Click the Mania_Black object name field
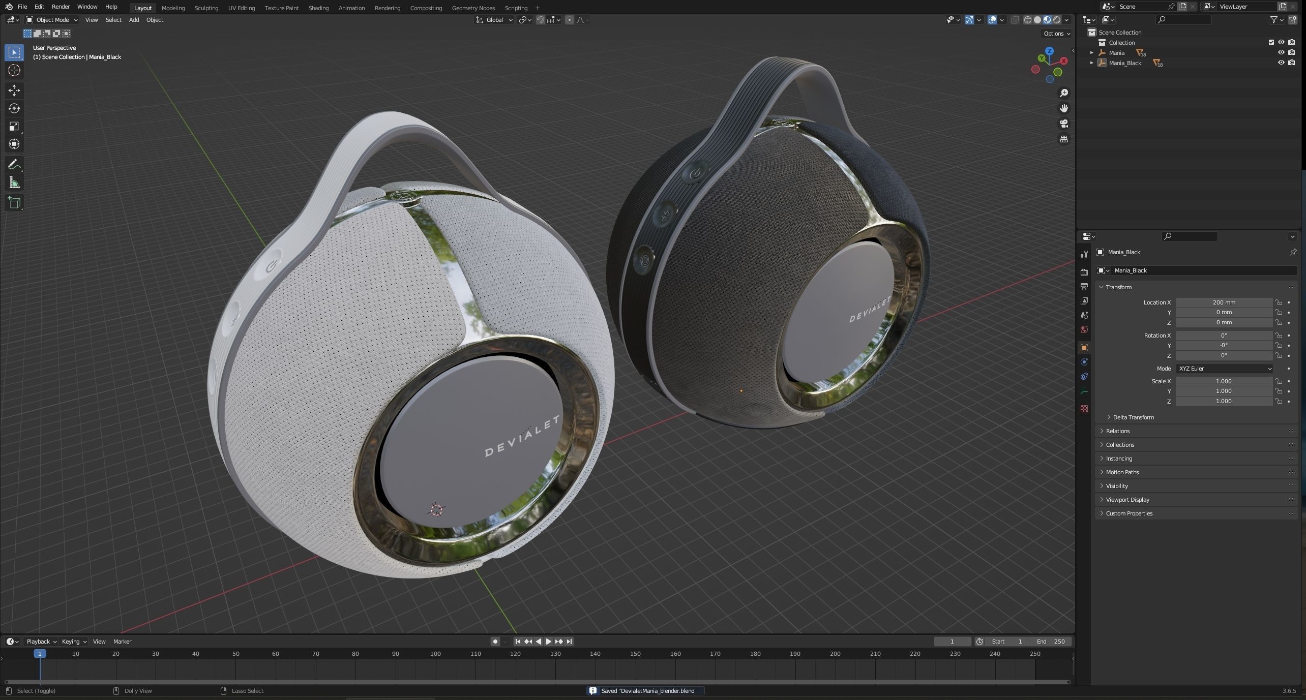The image size is (1306, 700). [x=1203, y=270]
